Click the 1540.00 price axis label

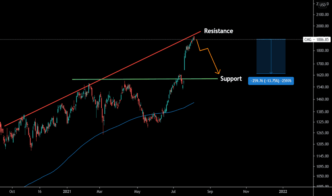322,87
